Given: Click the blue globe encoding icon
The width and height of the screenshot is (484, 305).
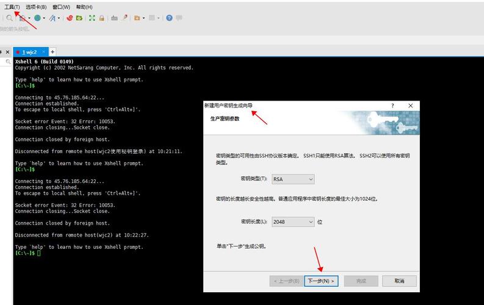Looking at the screenshot, I should [37, 18].
